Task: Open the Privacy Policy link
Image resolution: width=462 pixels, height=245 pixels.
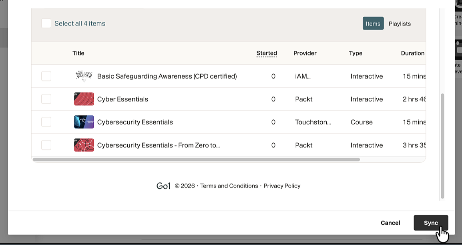Action: click(x=282, y=186)
